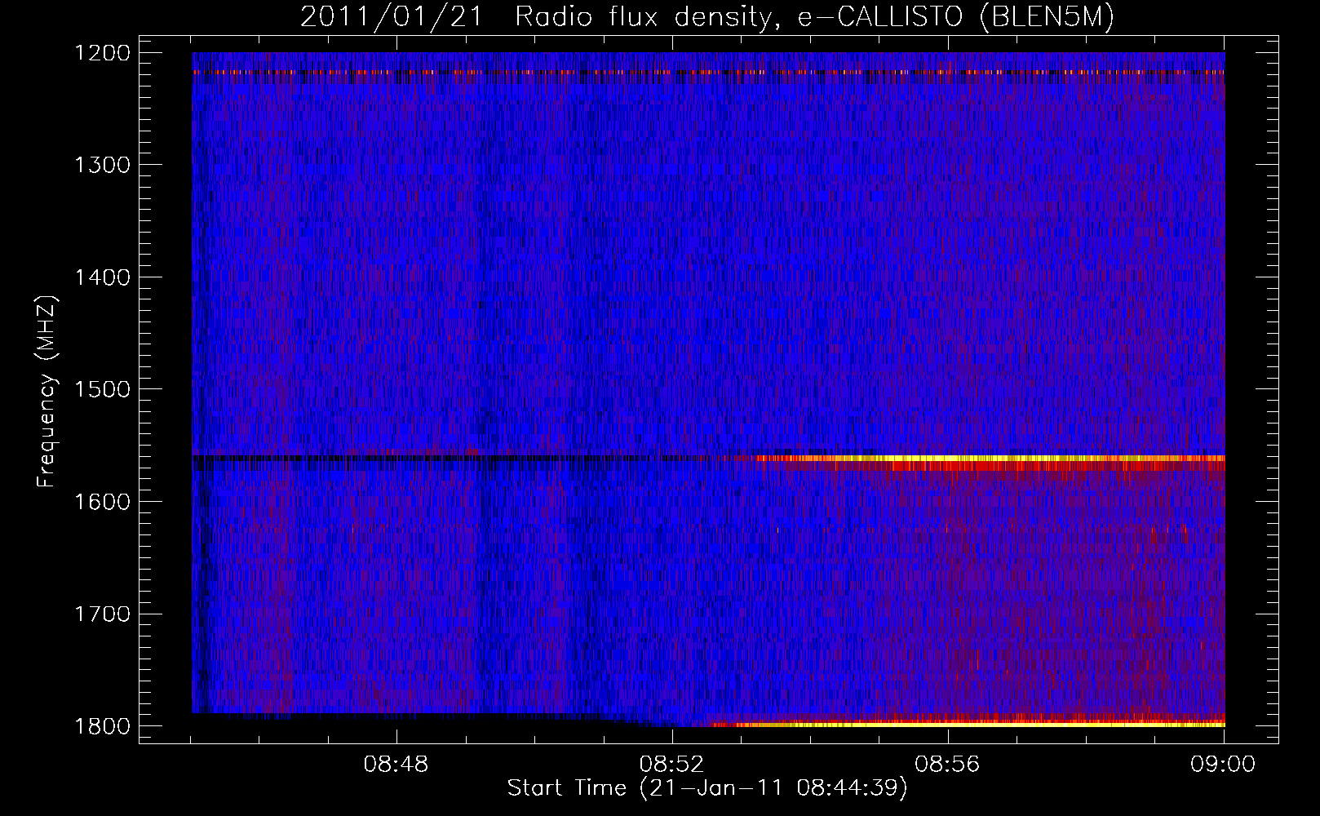Click the 1800 frequency axis label
The height and width of the screenshot is (816, 1320).
coord(102,726)
